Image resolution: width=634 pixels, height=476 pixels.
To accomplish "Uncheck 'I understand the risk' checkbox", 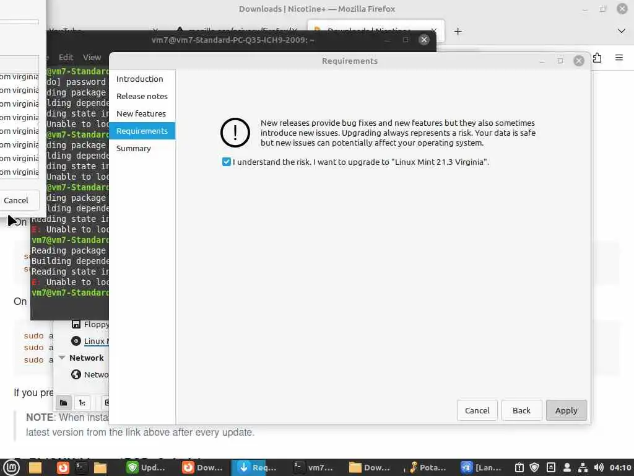I will pos(227,162).
